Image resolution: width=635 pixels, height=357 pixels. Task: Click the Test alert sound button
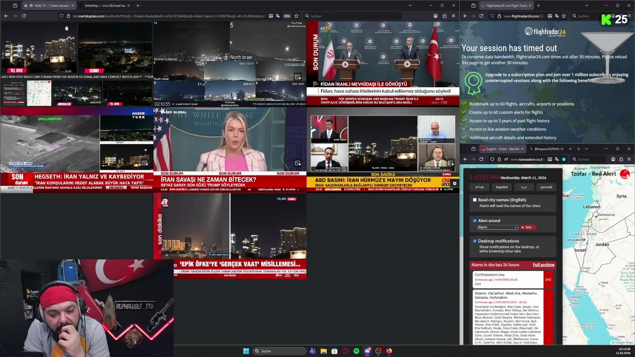click(x=528, y=227)
